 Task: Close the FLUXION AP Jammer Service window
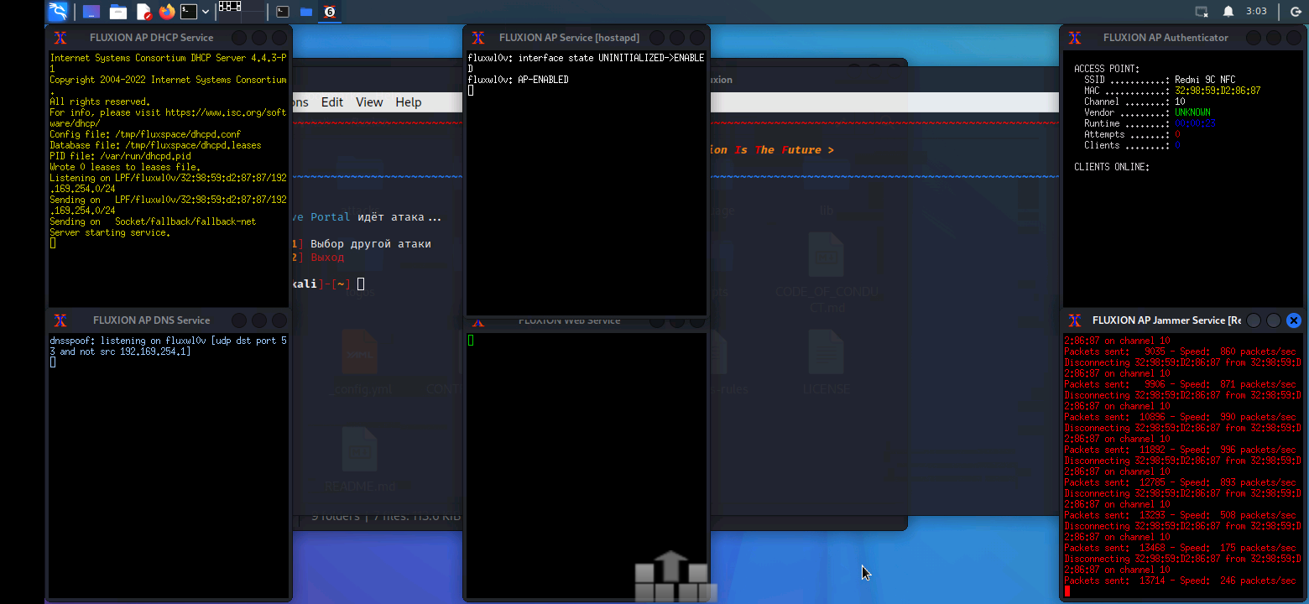pos(1294,320)
